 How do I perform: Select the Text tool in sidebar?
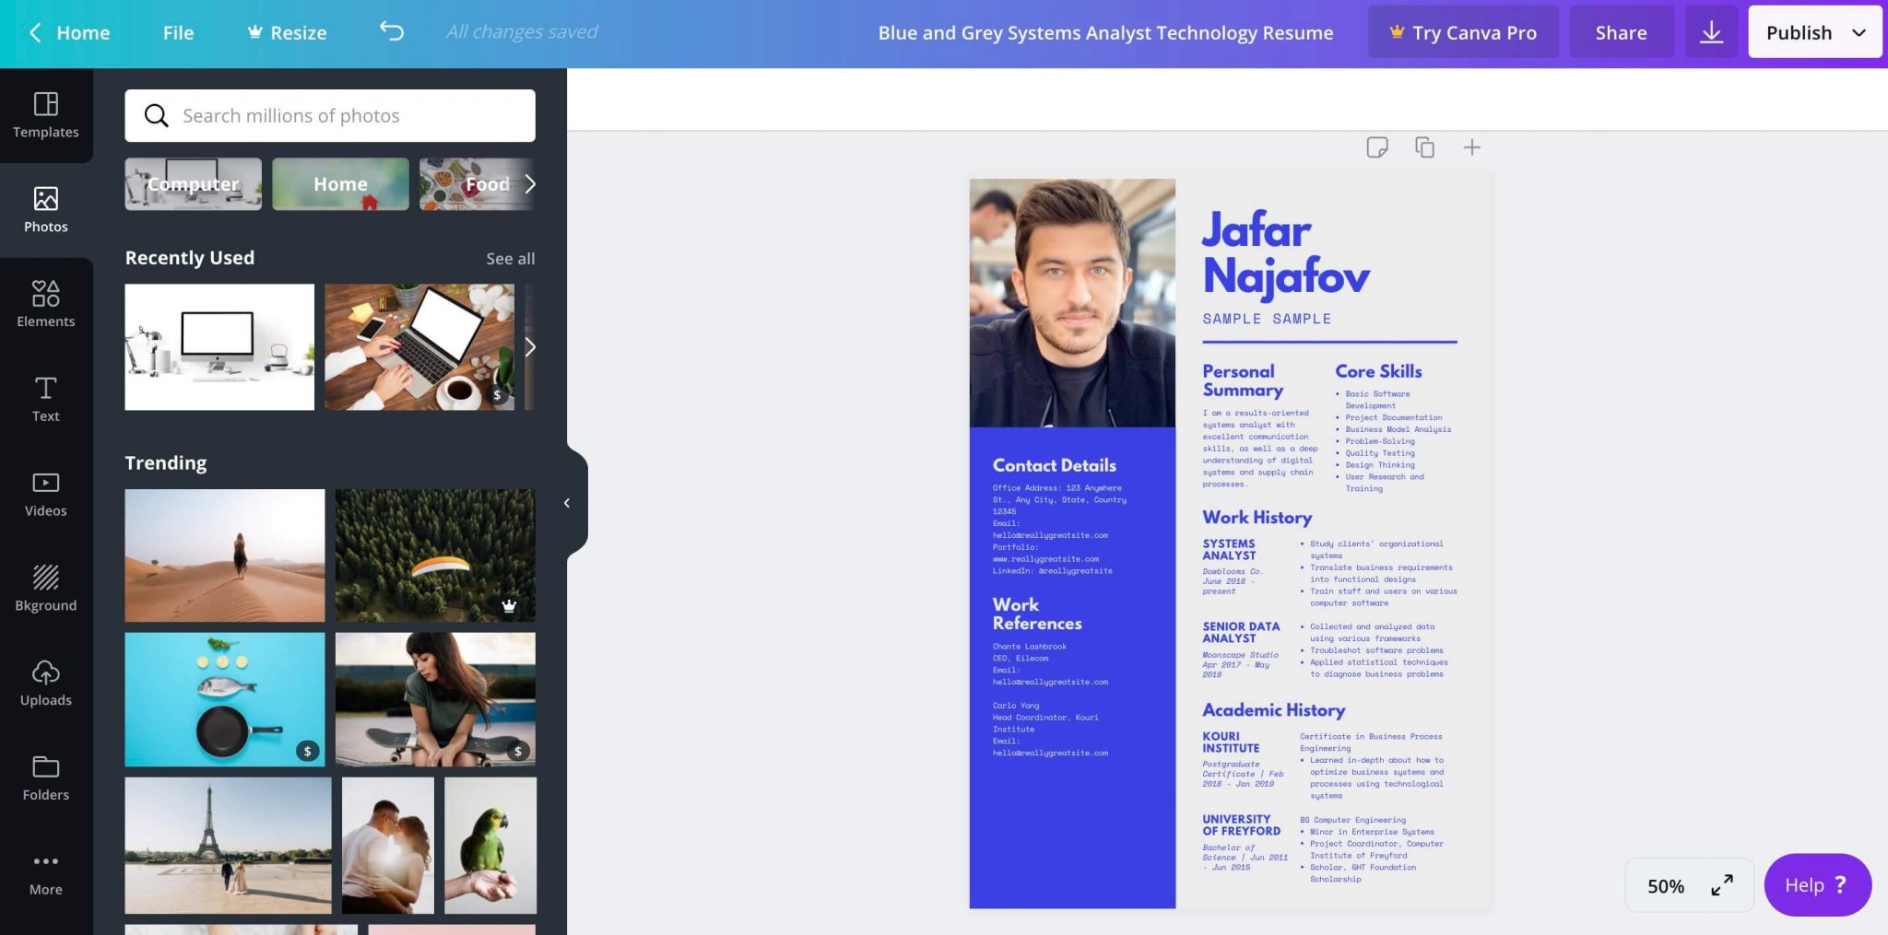point(45,399)
